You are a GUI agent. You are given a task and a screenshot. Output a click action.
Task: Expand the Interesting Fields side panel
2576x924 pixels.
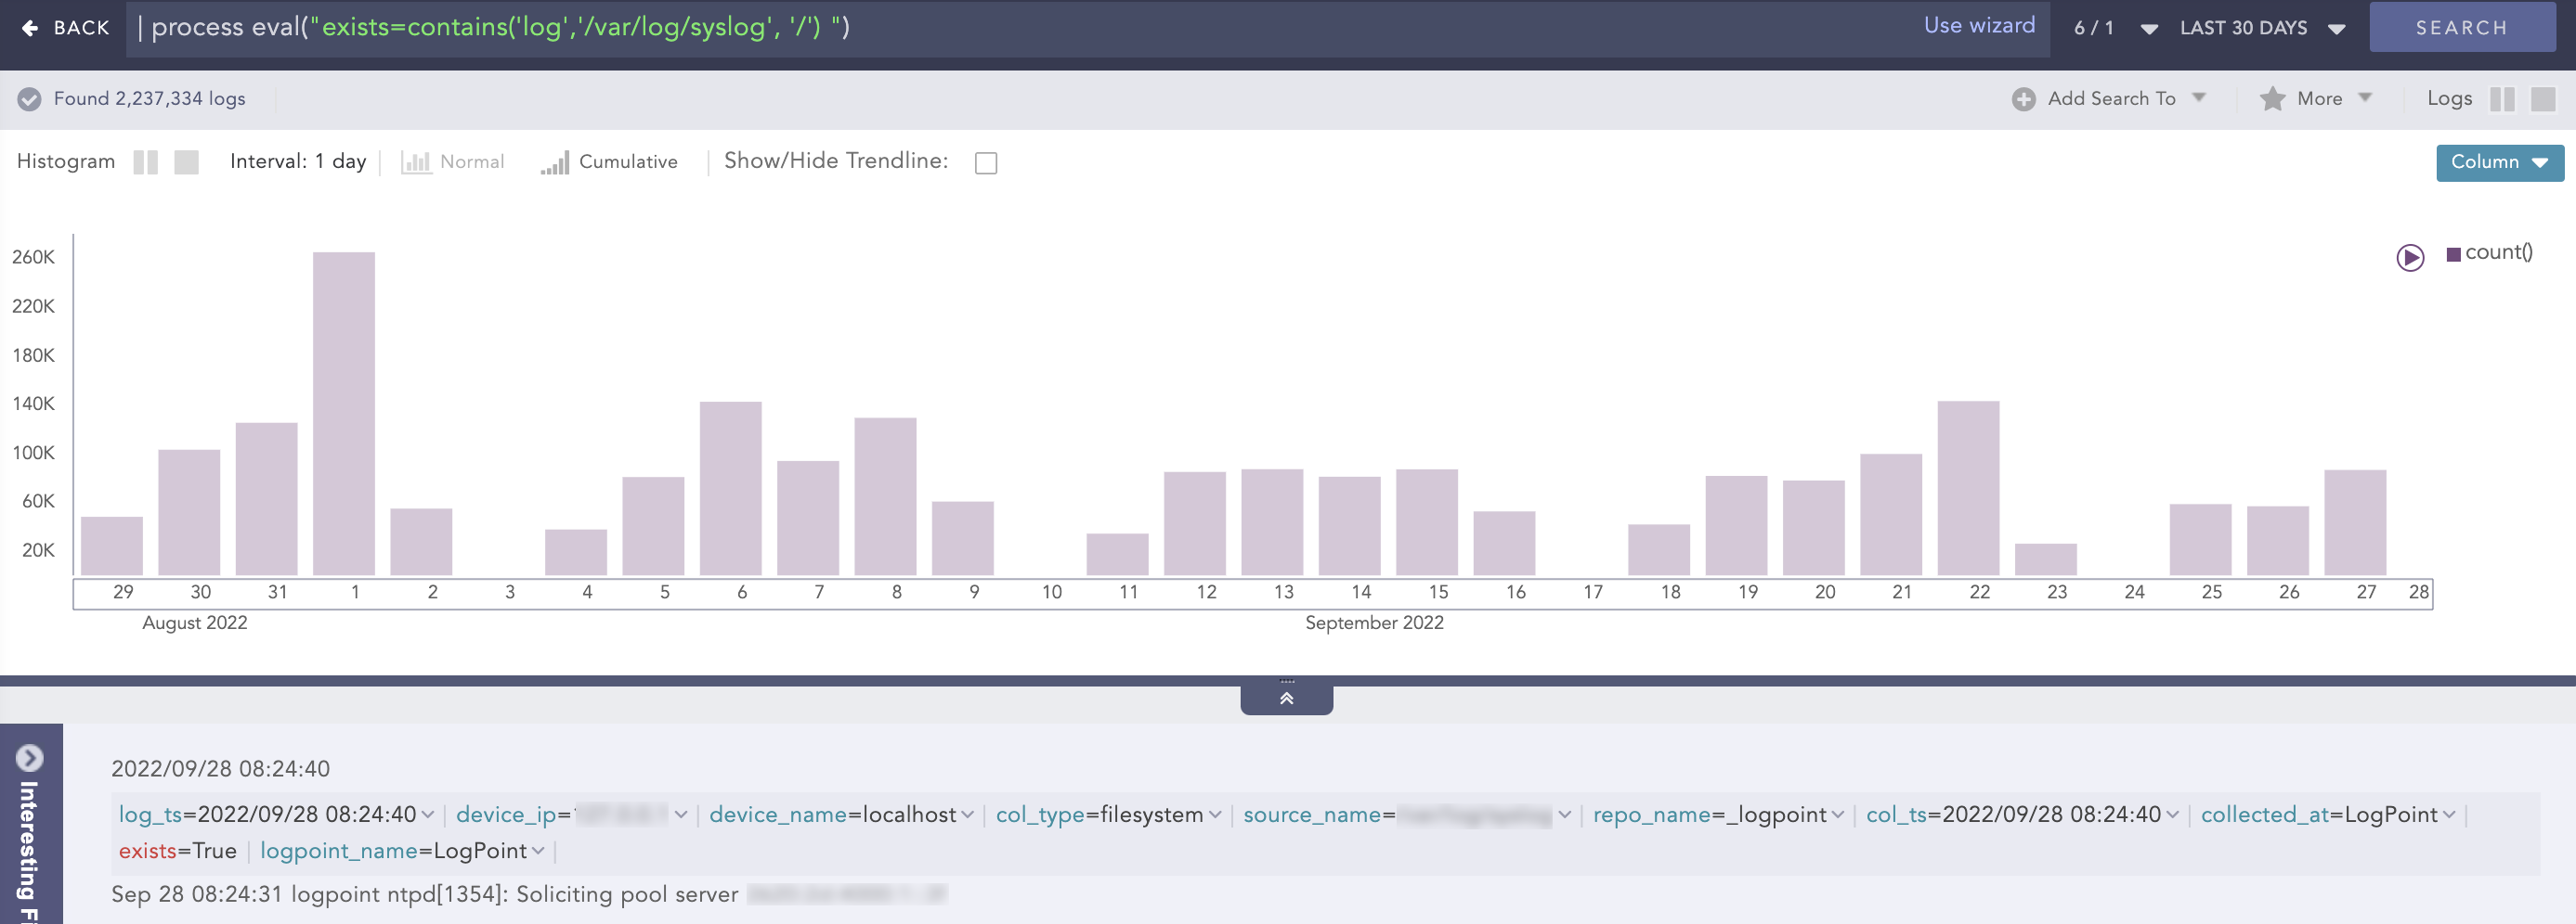(29, 758)
